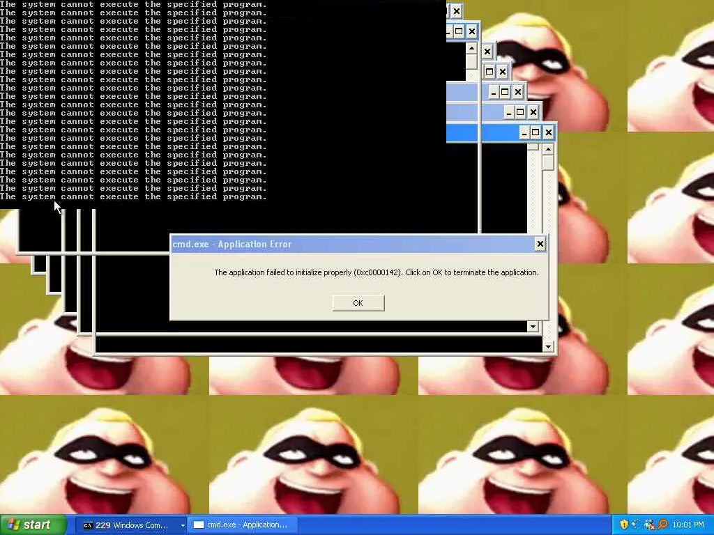714x535 pixels.
Task: Select the cmd.exe - Application Error title bar
Action: [359, 245]
